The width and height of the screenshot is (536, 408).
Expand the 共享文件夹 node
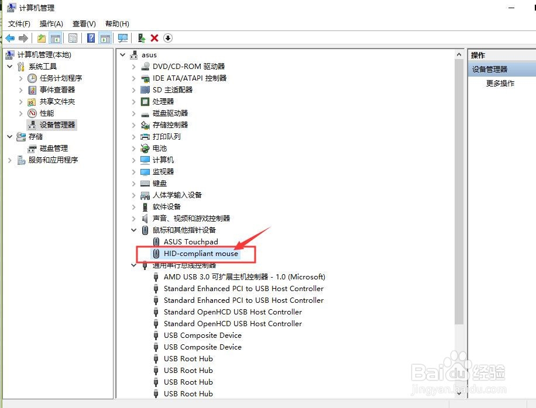coord(20,102)
